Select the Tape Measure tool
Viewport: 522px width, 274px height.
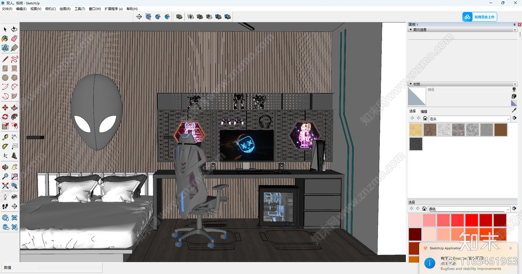point(5,137)
